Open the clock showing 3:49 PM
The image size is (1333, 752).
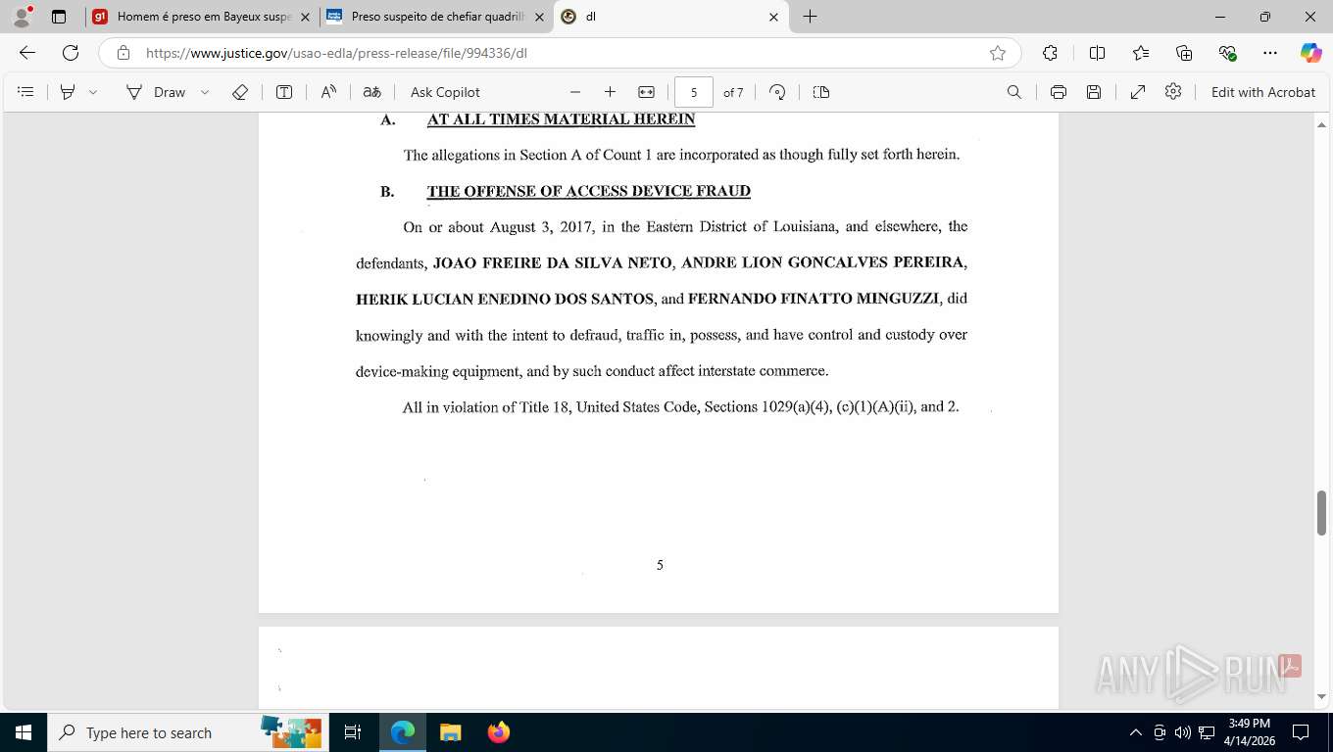pyautogui.click(x=1250, y=732)
